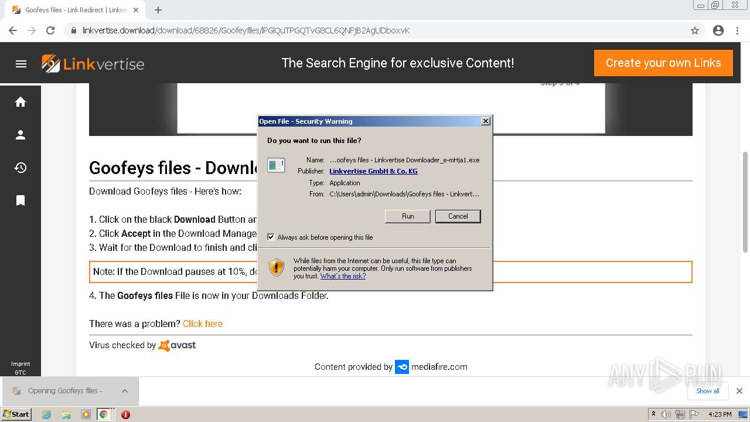
Task: Close the downloads bar
Action: coord(739,391)
